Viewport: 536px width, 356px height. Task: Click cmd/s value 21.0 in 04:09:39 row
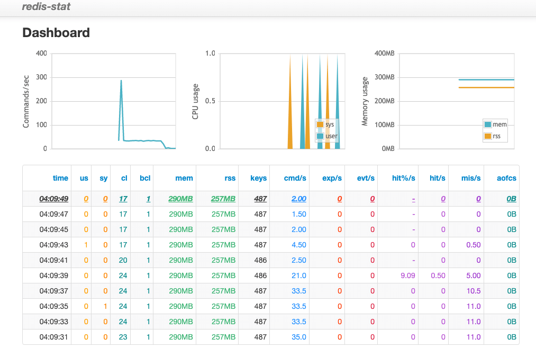point(299,276)
